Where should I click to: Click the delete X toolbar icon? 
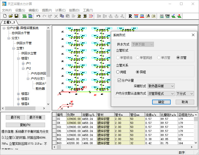[56, 16]
